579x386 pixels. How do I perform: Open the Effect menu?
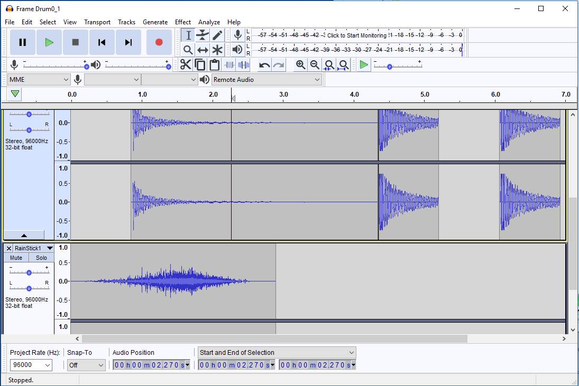pos(182,22)
